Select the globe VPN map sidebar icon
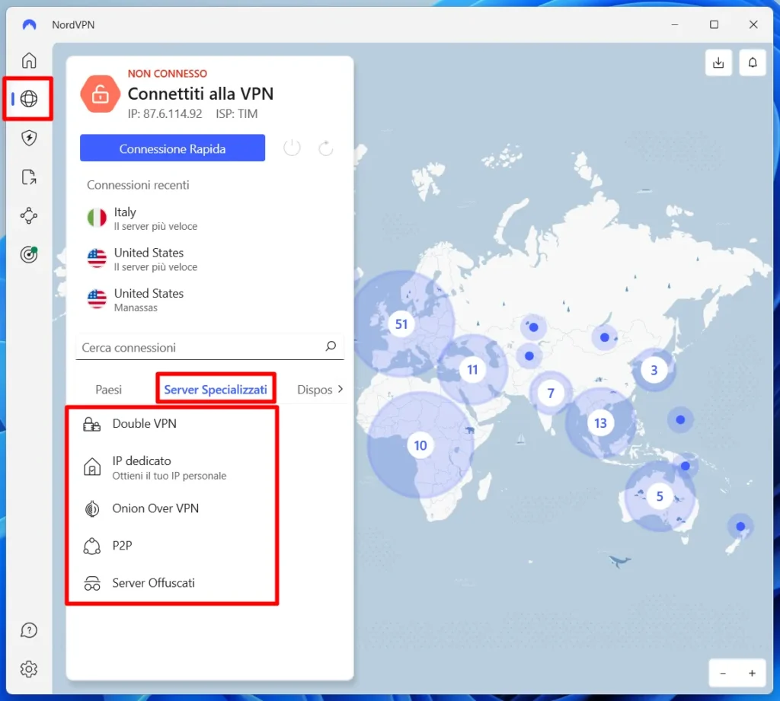Viewport: 780px width, 701px height. coord(29,98)
